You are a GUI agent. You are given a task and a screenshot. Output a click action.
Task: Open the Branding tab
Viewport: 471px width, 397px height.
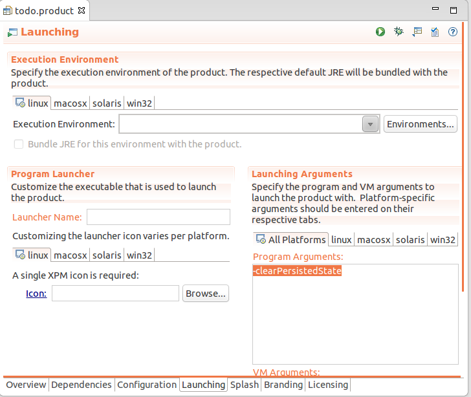[283, 385]
